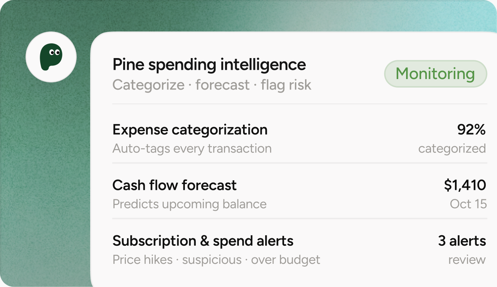
Task: Click the Monitoring status badge
Action: (435, 74)
